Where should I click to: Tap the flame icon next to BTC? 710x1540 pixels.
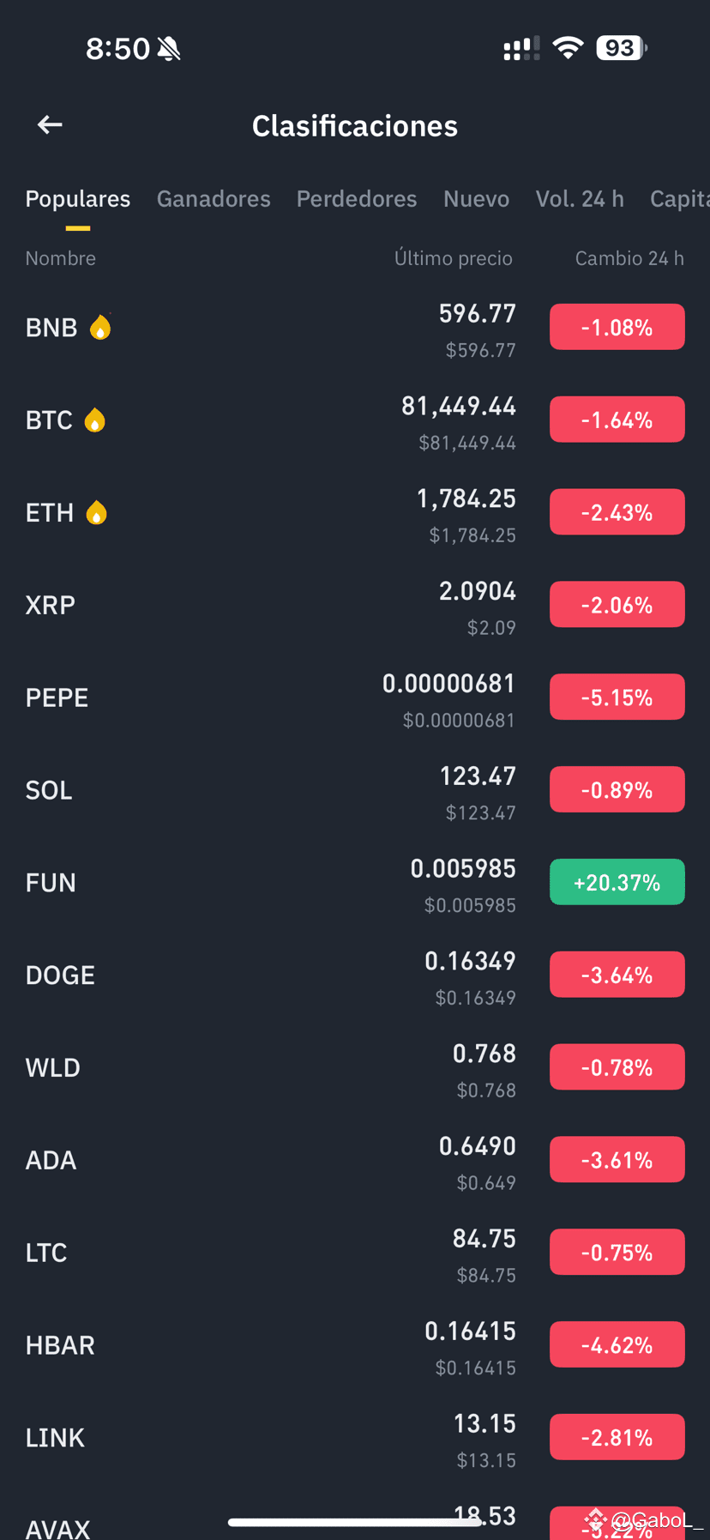tap(94, 420)
